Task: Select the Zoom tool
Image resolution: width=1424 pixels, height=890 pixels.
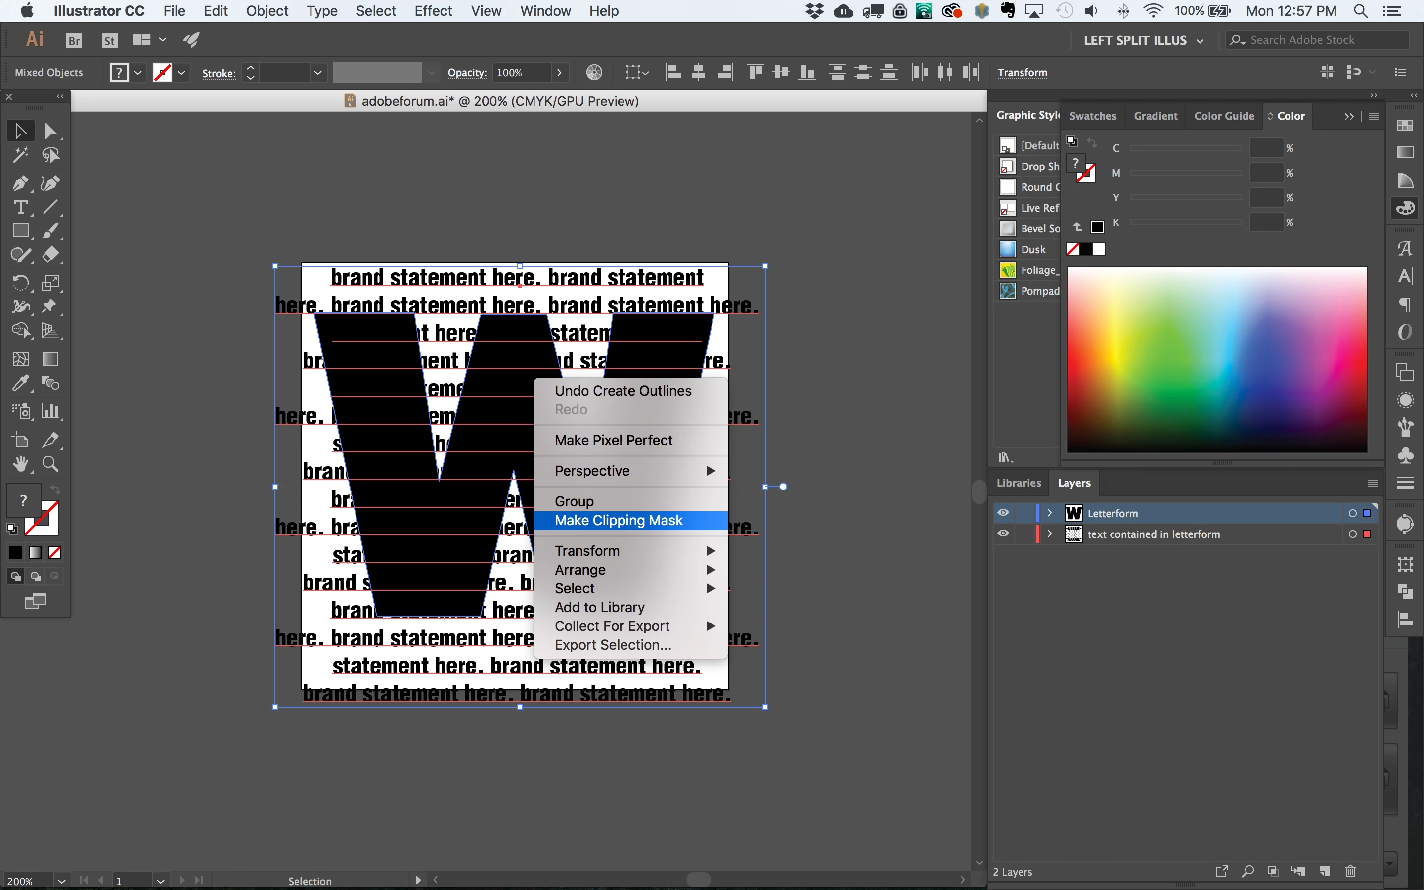Action: (x=50, y=464)
